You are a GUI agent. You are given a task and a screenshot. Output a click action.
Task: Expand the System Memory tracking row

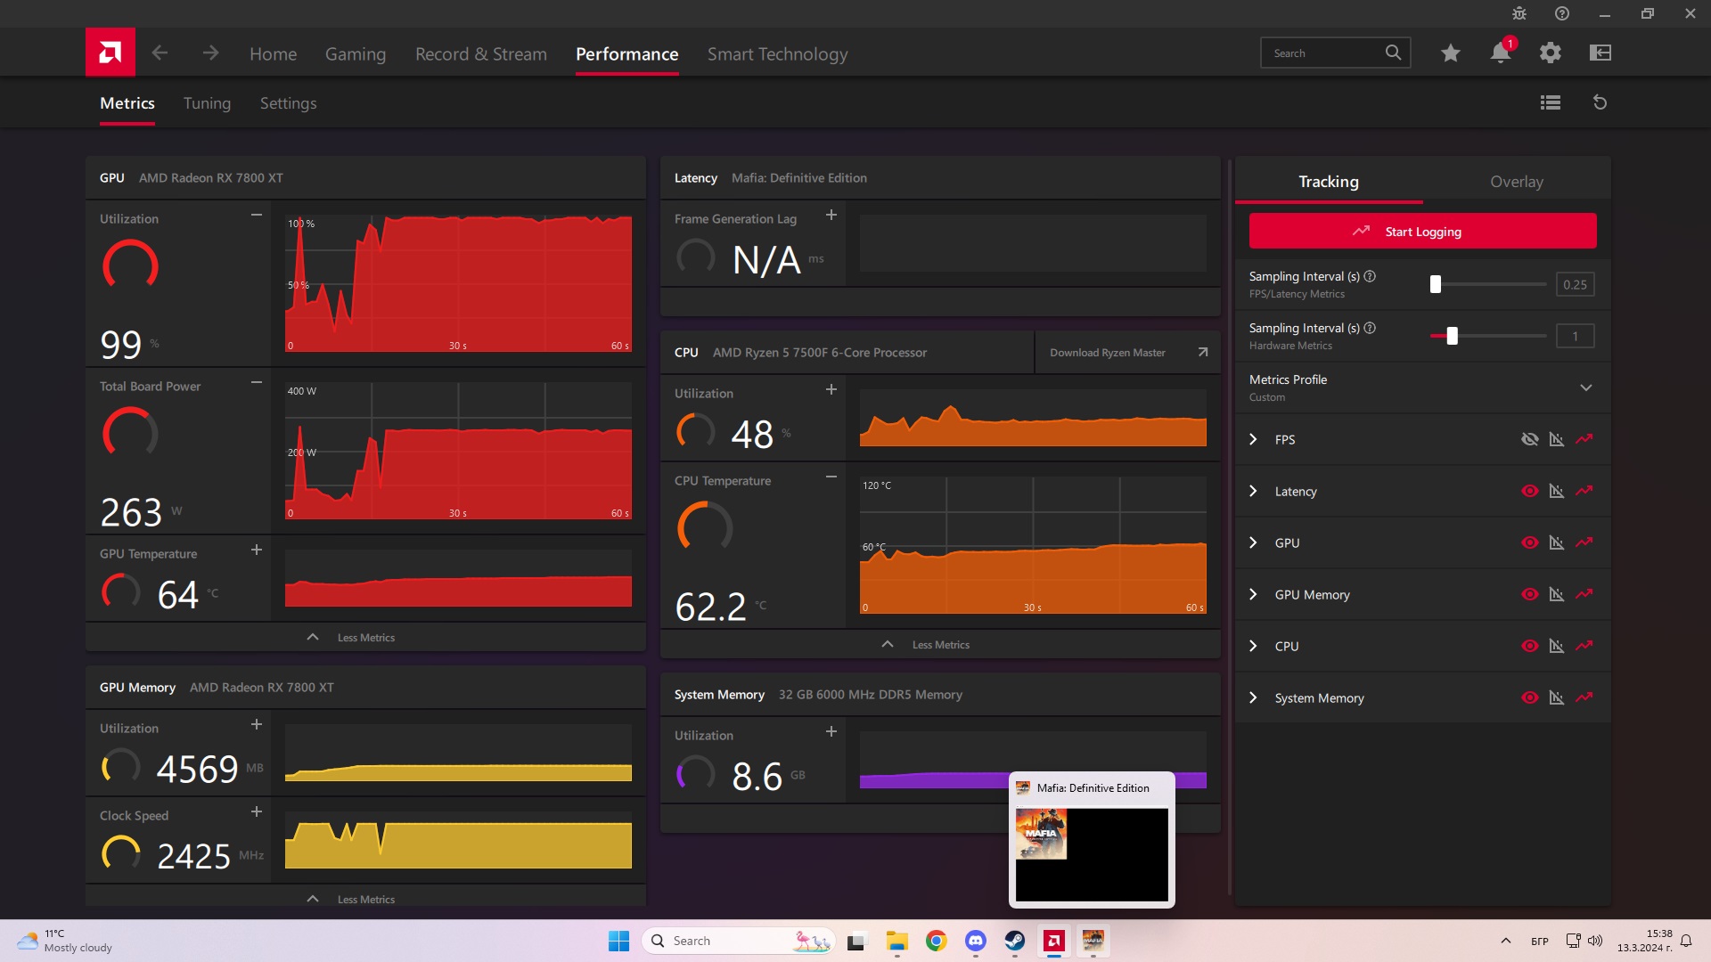click(1253, 697)
